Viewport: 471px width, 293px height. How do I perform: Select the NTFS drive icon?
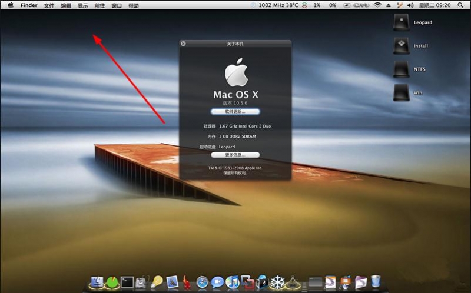tap(402, 69)
